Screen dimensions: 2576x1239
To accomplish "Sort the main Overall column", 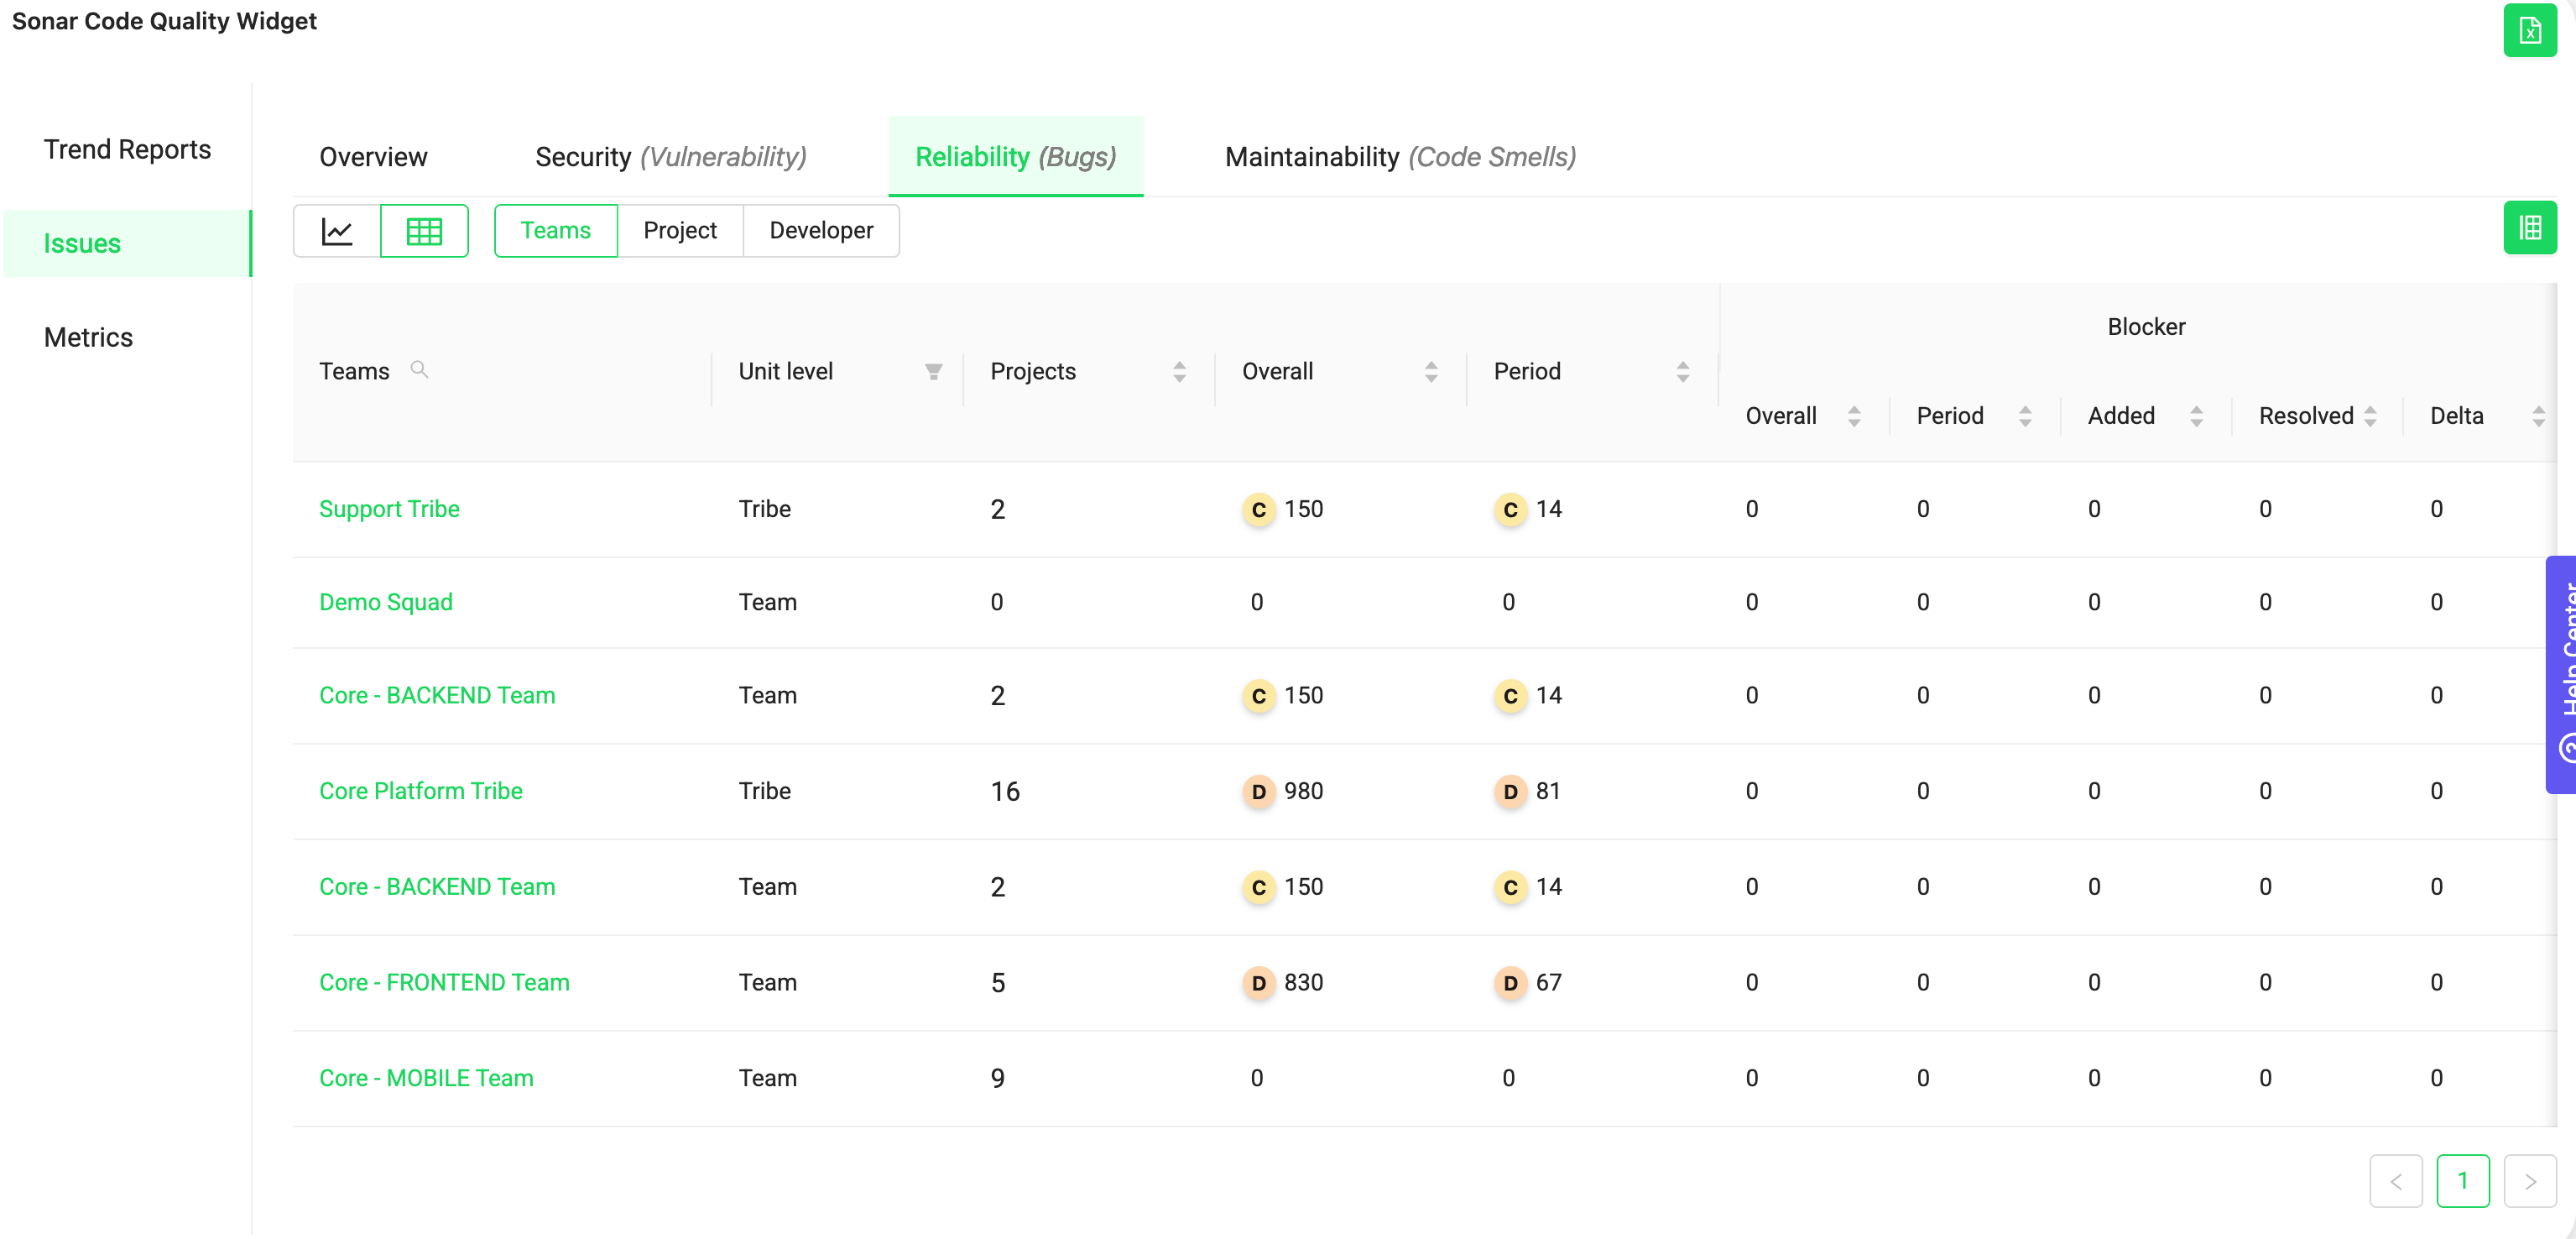I will (x=1431, y=373).
